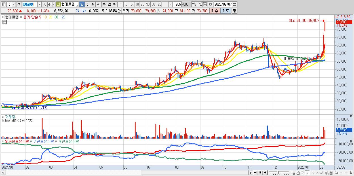This screenshot has height=176, width=354.
Task: Click the moving average 120 legend
Action: pos(63,17)
